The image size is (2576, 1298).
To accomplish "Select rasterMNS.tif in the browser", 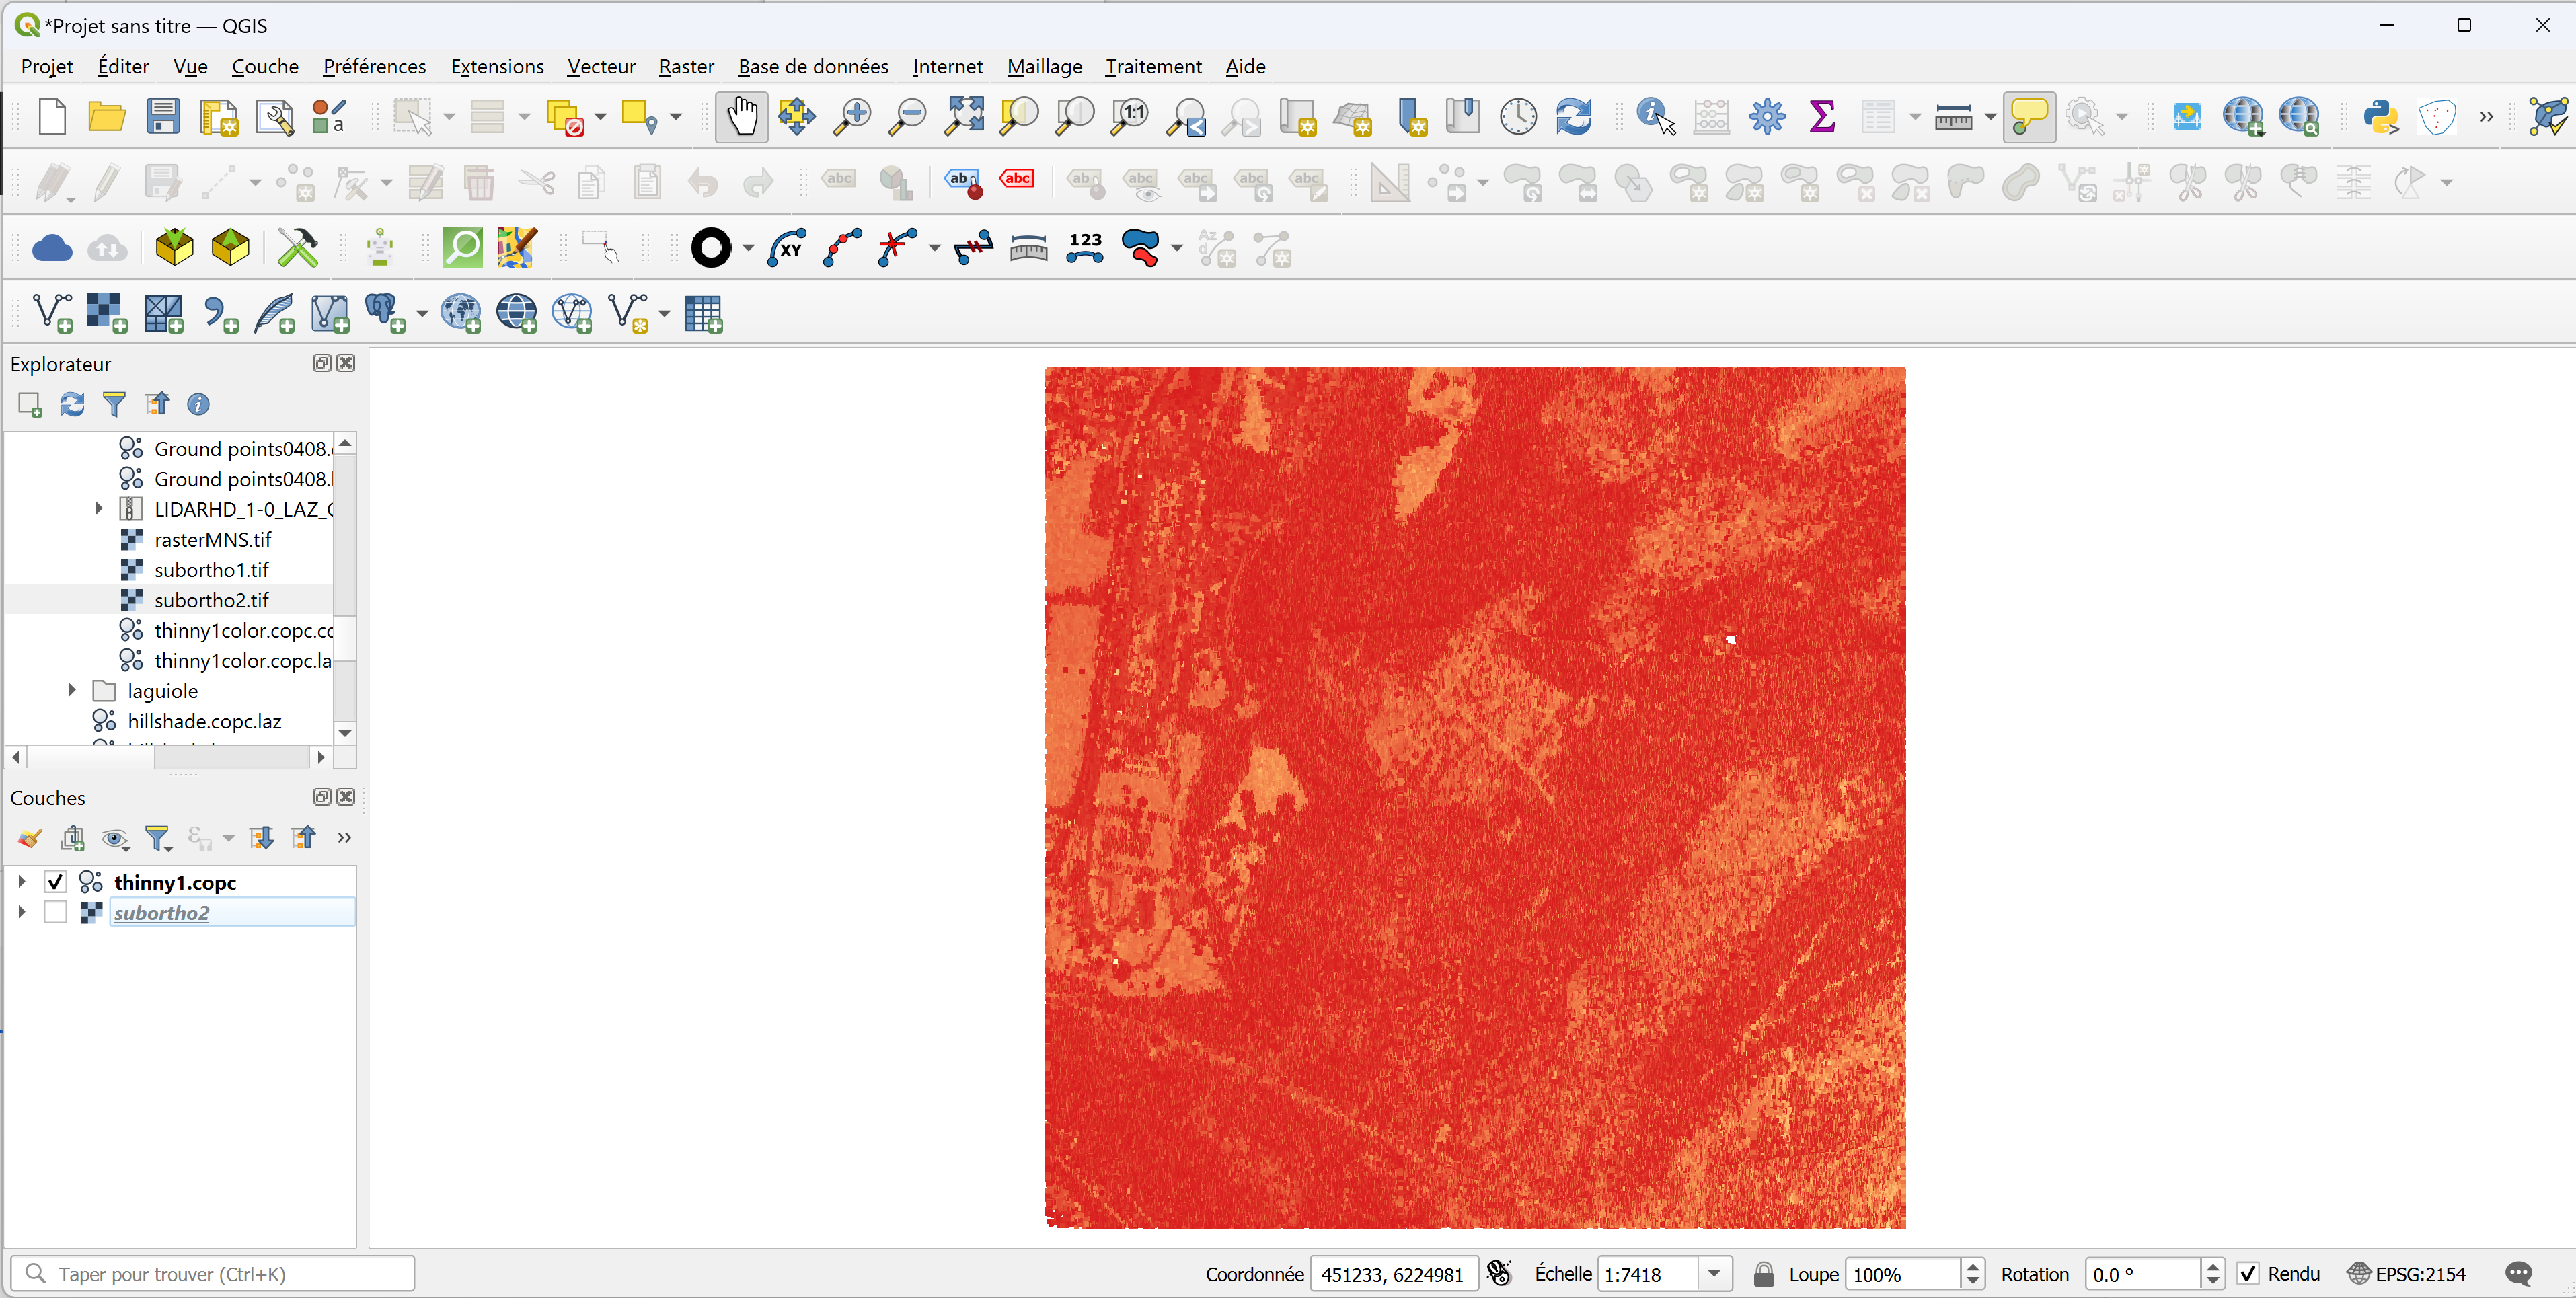I will (212, 539).
